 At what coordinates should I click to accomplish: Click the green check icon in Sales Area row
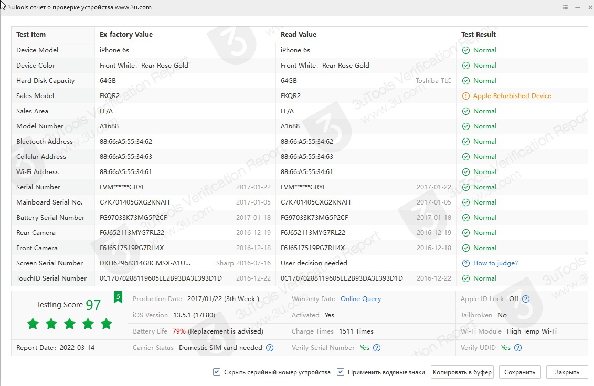466,111
